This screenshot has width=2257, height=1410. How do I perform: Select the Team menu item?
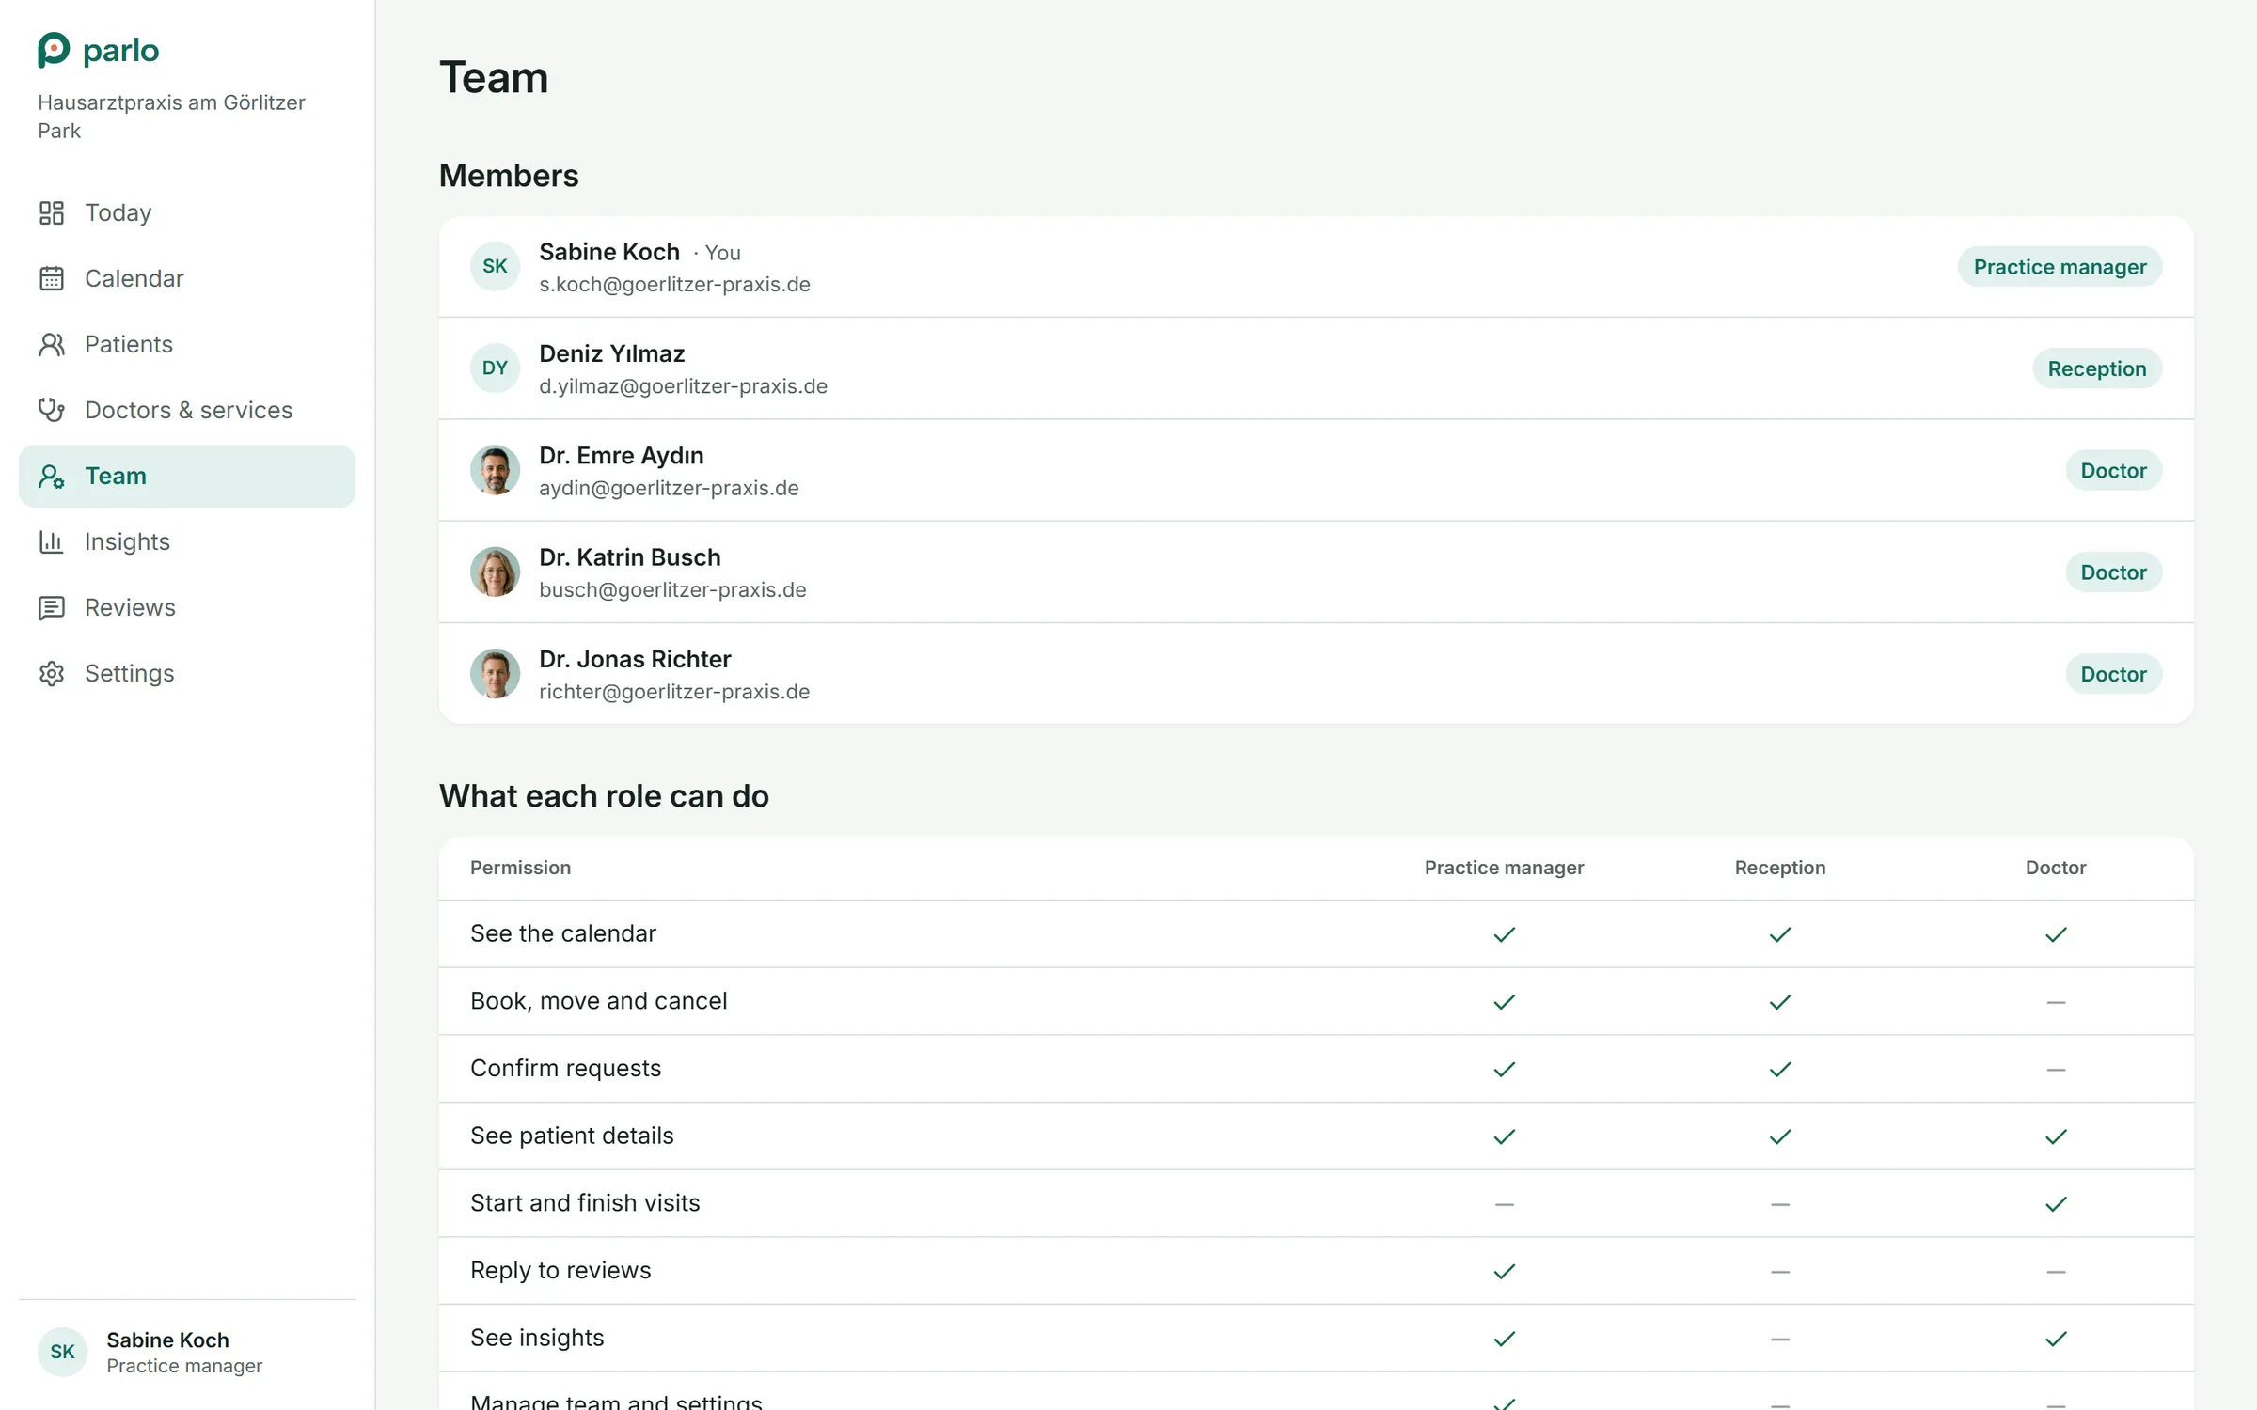point(187,477)
